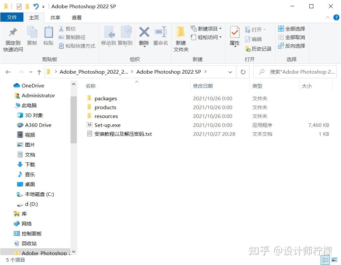
Task: Switch to the Home (主页) tab
Action: coord(34,17)
